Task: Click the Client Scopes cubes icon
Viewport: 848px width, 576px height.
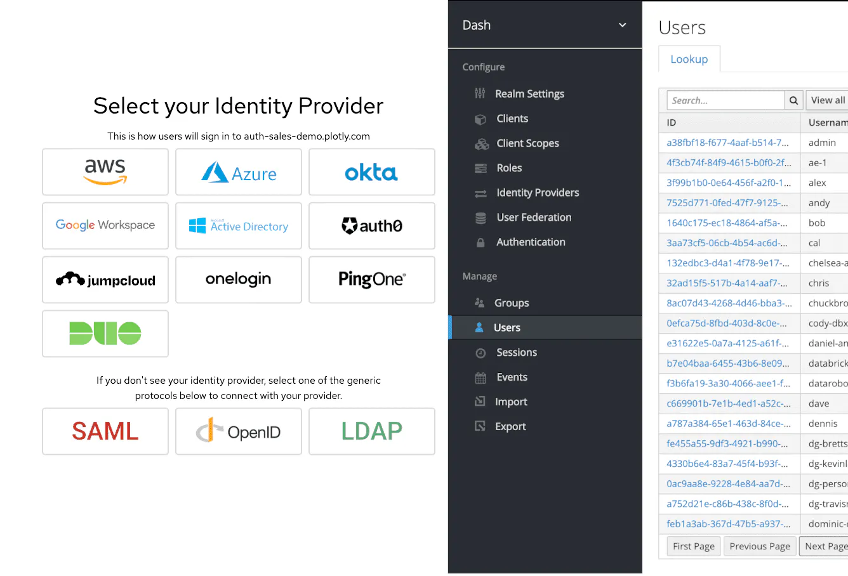Action: (x=482, y=144)
